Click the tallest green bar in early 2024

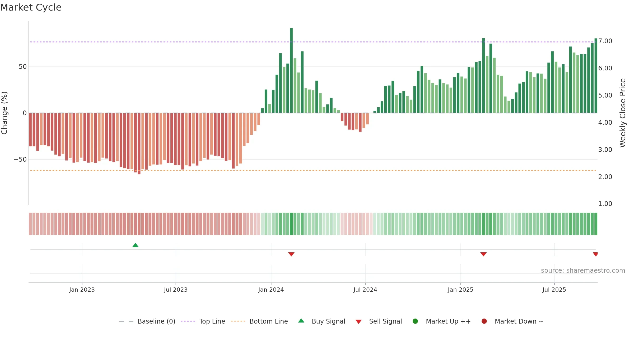[291, 70]
